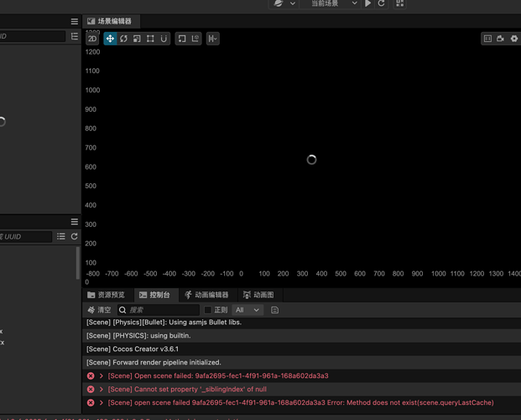Open scene editor gear settings
This screenshot has height=420, width=521.
pyautogui.click(x=513, y=39)
